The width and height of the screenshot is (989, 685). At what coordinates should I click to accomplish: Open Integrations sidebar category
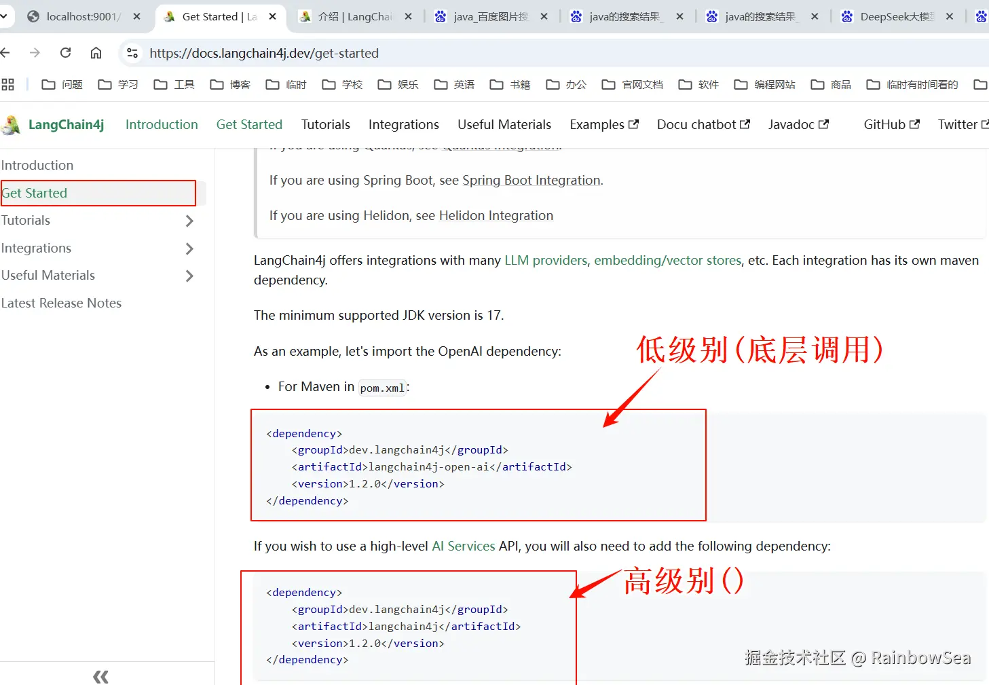[36, 248]
